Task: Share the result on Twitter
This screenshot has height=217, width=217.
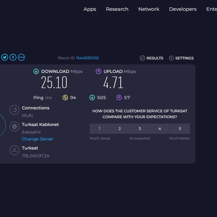Action: click(5, 57)
